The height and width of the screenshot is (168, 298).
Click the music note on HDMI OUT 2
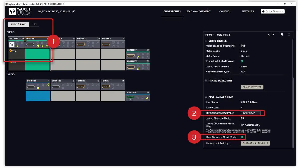(138, 69)
